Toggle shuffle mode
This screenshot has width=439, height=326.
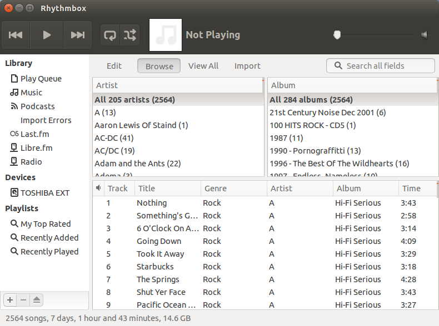130,35
